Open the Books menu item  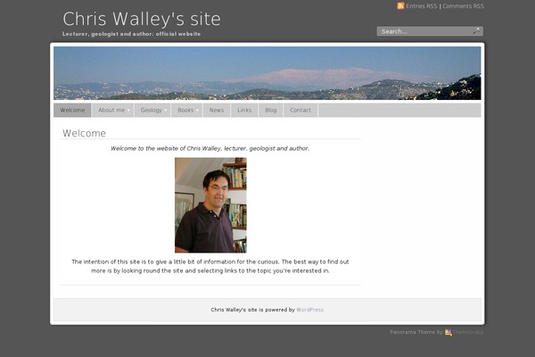[185, 111]
